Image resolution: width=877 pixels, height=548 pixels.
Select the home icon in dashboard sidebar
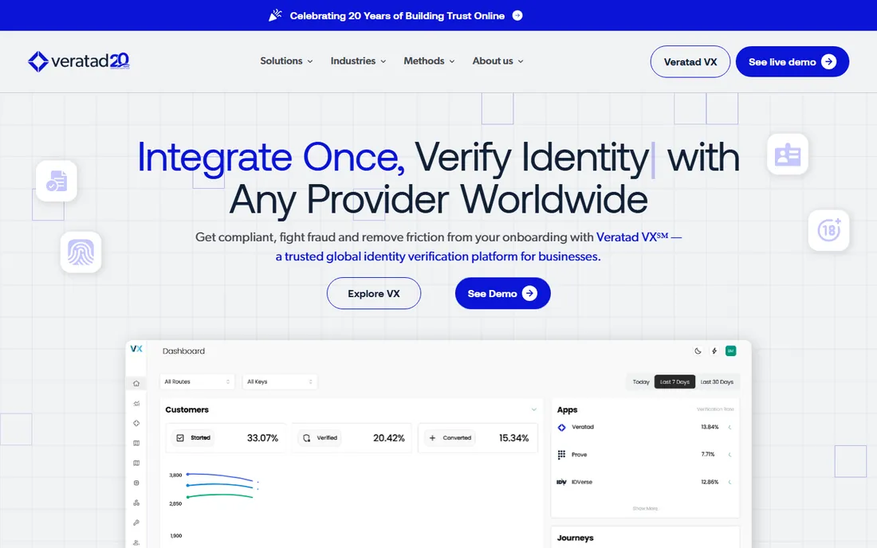click(x=136, y=383)
